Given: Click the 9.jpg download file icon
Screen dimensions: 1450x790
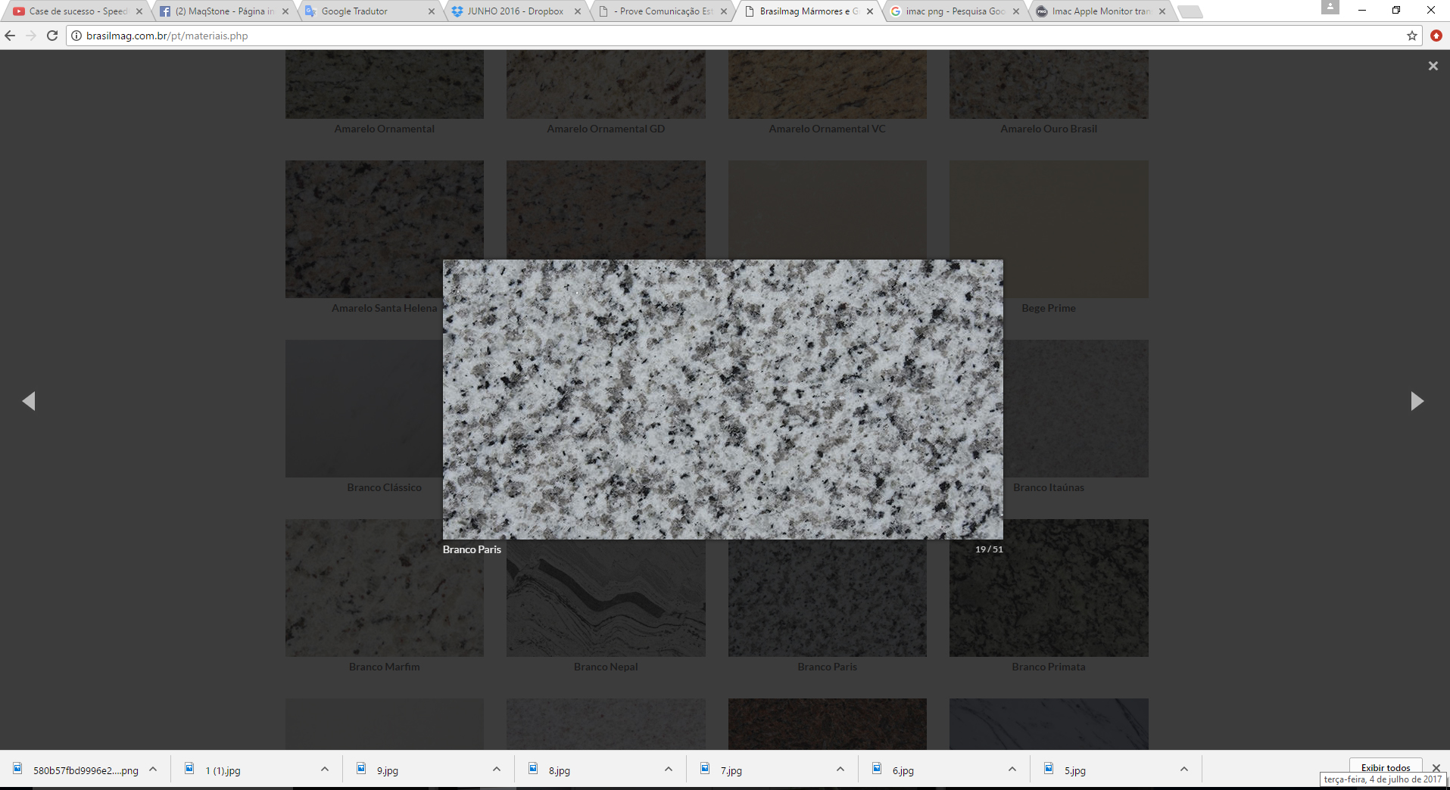Looking at the screenshot, I should [x=361, y=769].
